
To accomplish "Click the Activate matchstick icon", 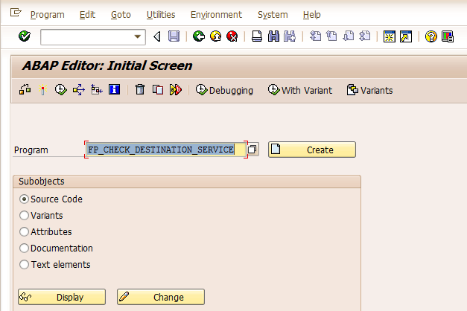I will (43, 89).
